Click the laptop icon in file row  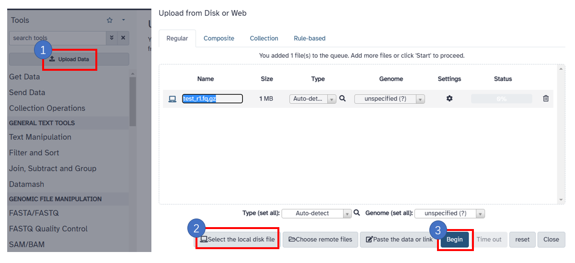point(172,99)
